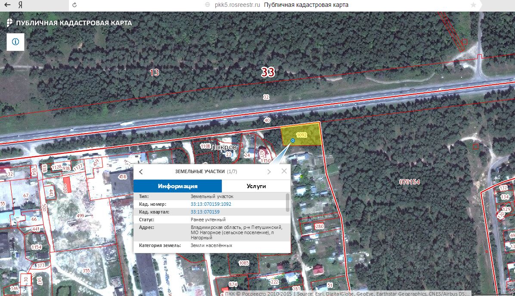Image resolution: width=515 pixels, height=296 pixels.
Task: Click region label 33 on map
Action: pos(268,72)
